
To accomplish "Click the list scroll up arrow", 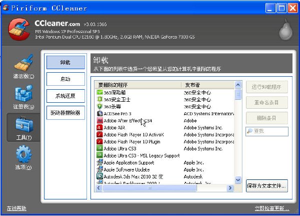I will [238, 85].
